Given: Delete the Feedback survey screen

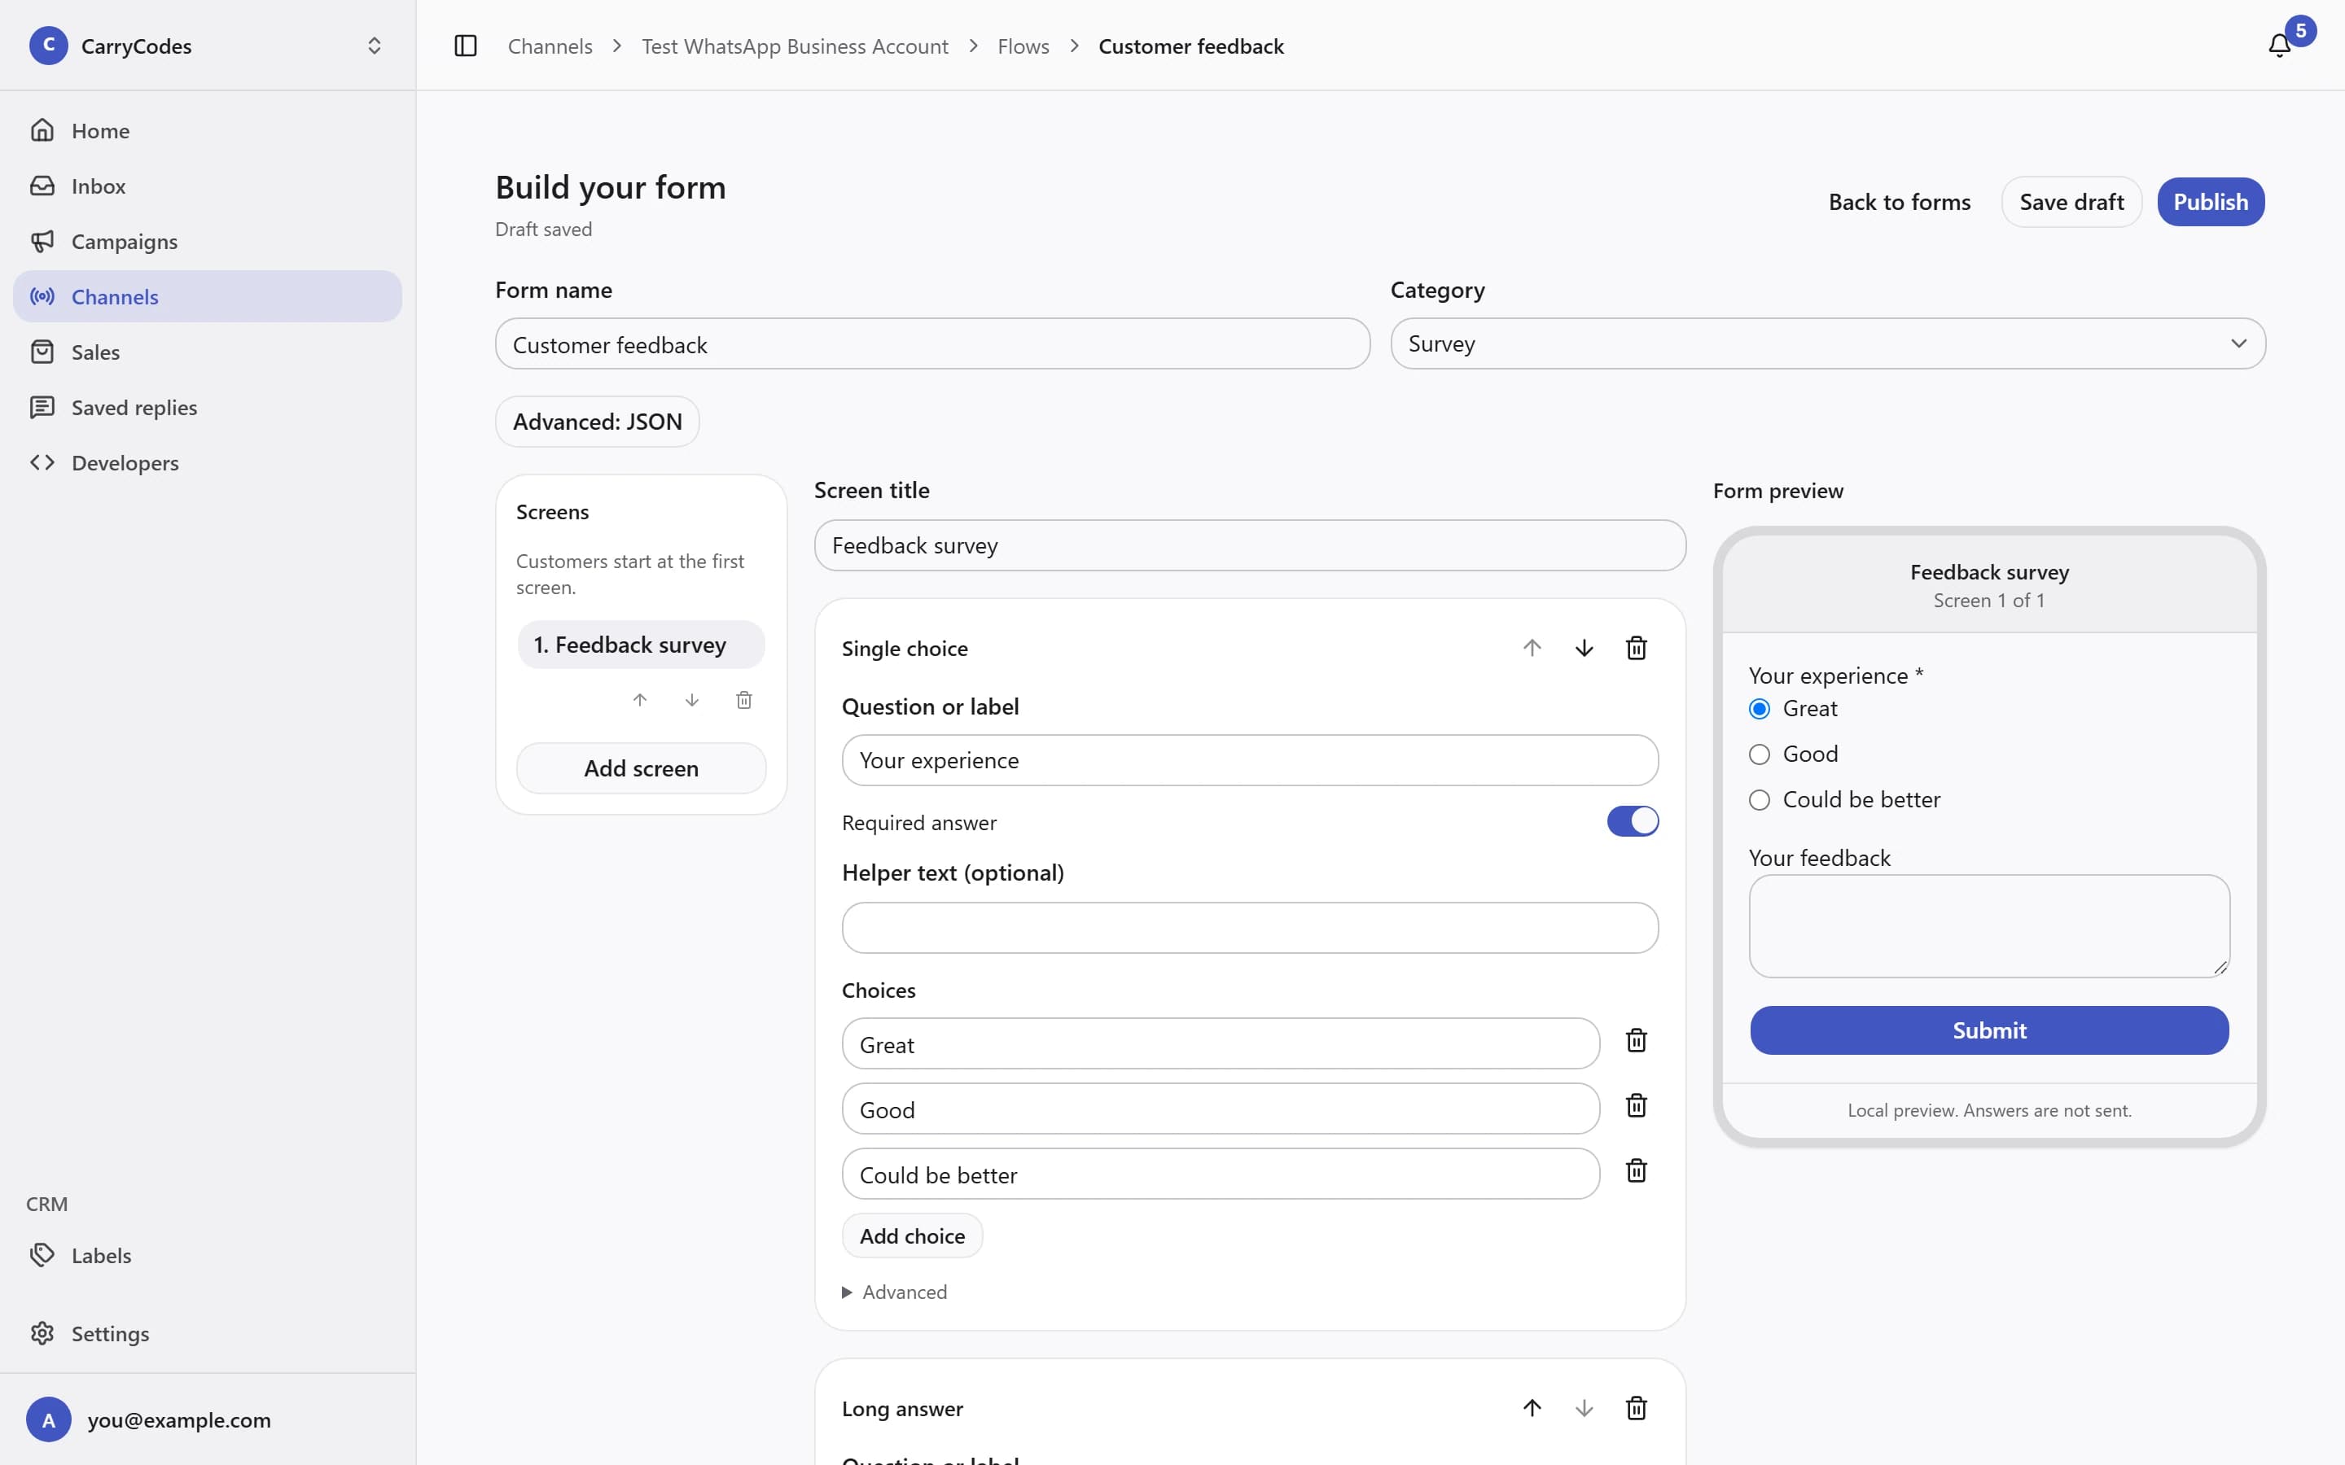Looking at the screenshot, I should point(744,701).
